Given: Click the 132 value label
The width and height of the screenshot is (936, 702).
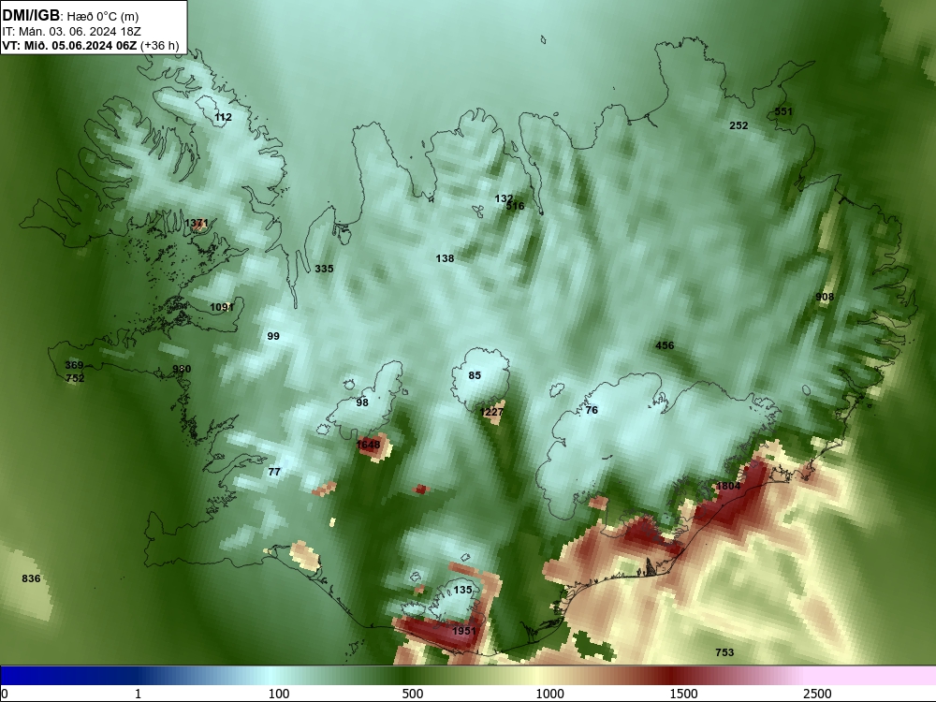Looking at the screenshot, I should coord(504,198).
